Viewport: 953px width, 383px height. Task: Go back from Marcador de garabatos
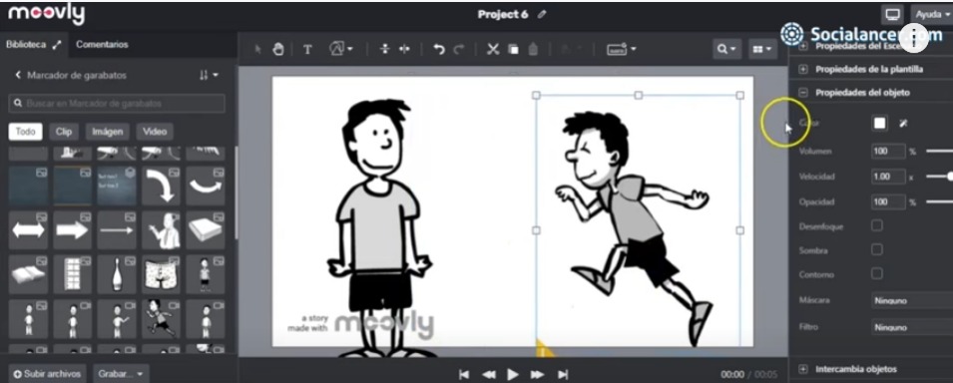click(18, 76)
